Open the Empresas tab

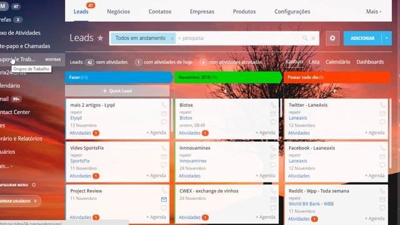202,11
